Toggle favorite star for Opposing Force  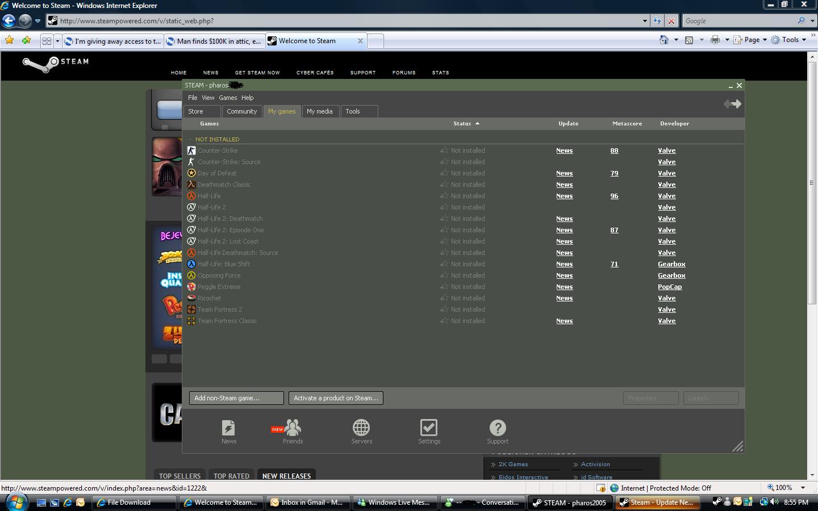[444, 275]
